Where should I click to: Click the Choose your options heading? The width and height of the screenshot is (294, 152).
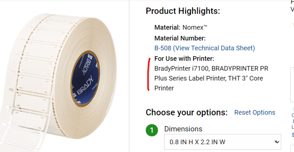187,113
